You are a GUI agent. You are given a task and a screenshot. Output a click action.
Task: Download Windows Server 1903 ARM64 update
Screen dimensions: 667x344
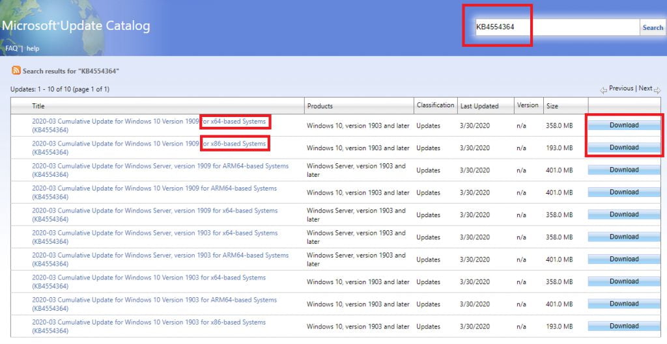coord(624,259)
